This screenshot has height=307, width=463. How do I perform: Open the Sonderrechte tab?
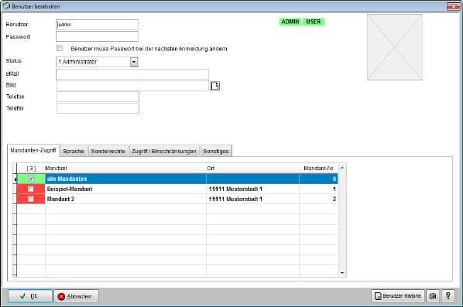[108, 151]
